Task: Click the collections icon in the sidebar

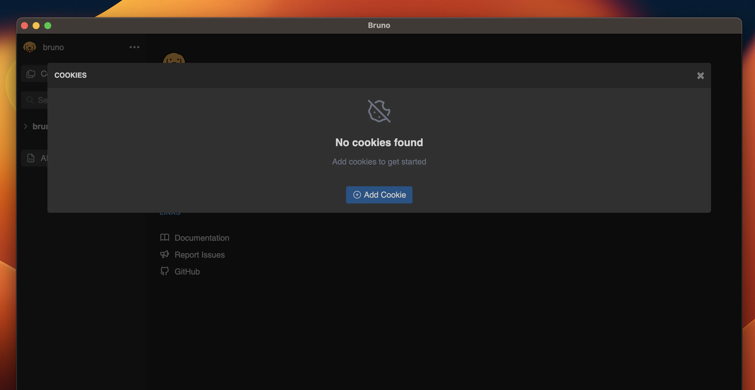Action: pos(31,74)
